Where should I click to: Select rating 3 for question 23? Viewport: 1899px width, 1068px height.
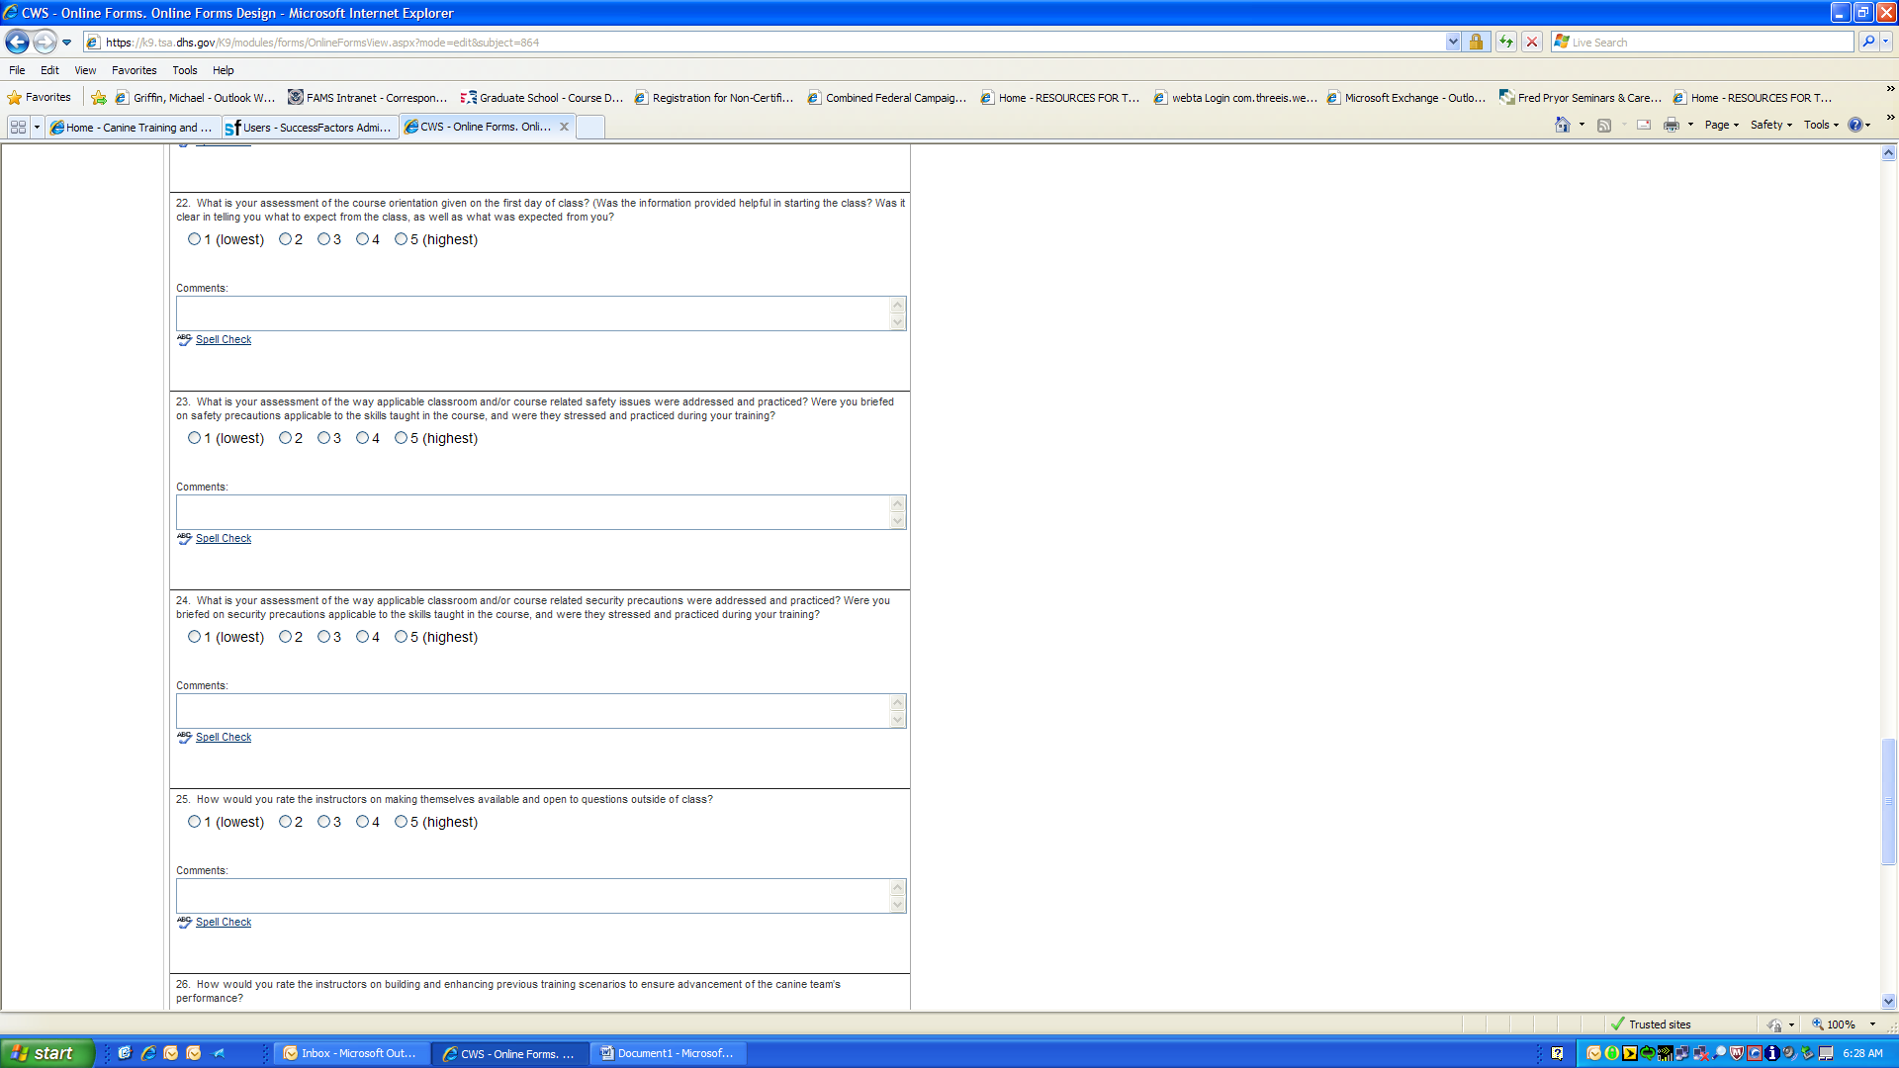(x=323, y=438)
